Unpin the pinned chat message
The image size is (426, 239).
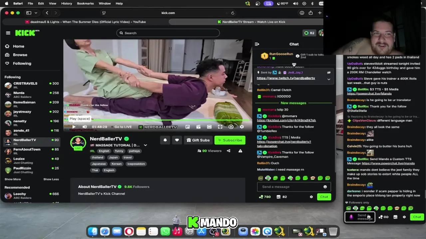tap(328, 72)
